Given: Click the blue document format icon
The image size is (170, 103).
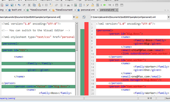Looking at the screenshot, I should (80, 5).
